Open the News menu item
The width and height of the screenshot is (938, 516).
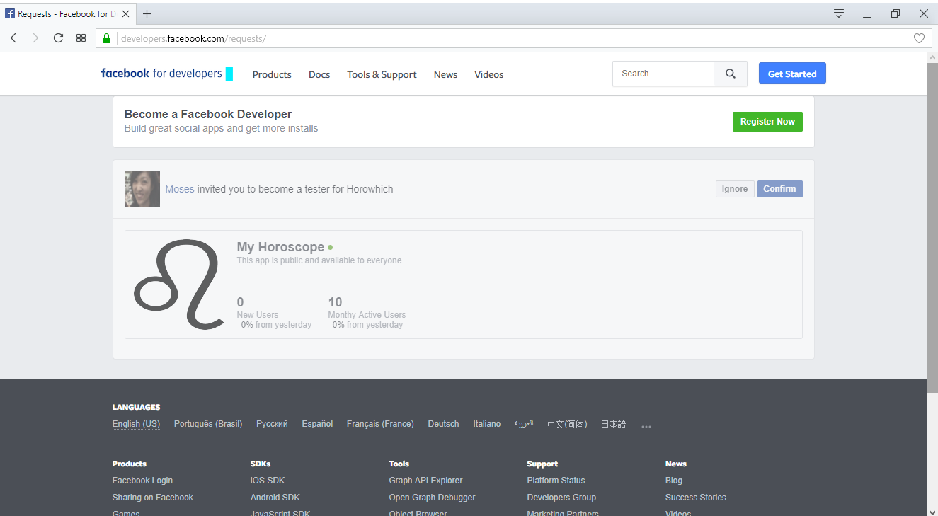(x=445, y=74)
